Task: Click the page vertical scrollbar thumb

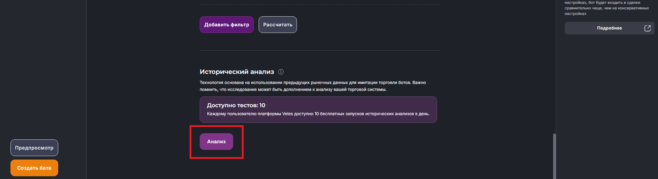Action: (554, 156)
